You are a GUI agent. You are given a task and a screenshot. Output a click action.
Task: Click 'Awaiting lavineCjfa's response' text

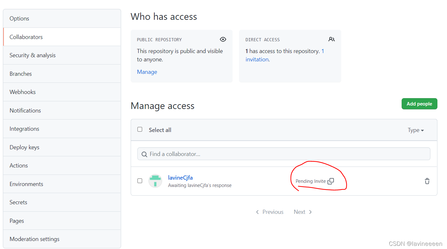click(x=200, y=185)
